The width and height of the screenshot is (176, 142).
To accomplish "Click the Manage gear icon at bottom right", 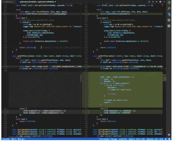I will tap(169, 135).
